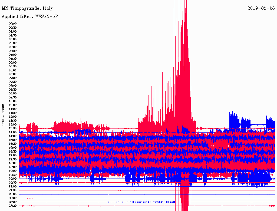Click the vertical 'HHZ - 50000' axis label
The width and height of the screenshot is (277, 211).
coord(4,114)
